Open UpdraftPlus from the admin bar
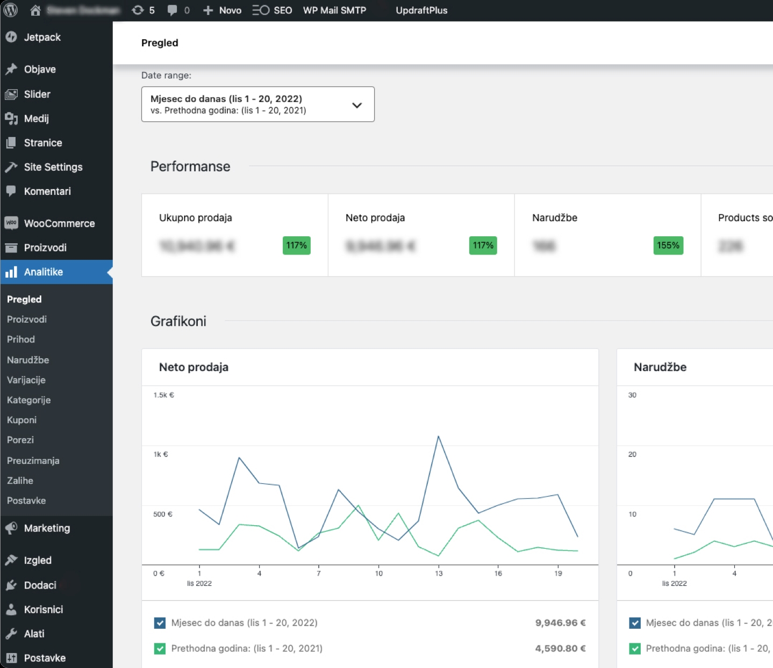The image size is (773, 668). 421,10
